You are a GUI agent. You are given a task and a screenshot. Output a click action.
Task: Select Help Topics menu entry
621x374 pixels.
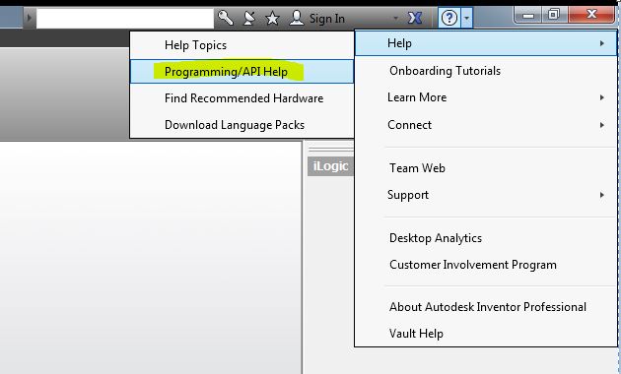coord(241,45)
